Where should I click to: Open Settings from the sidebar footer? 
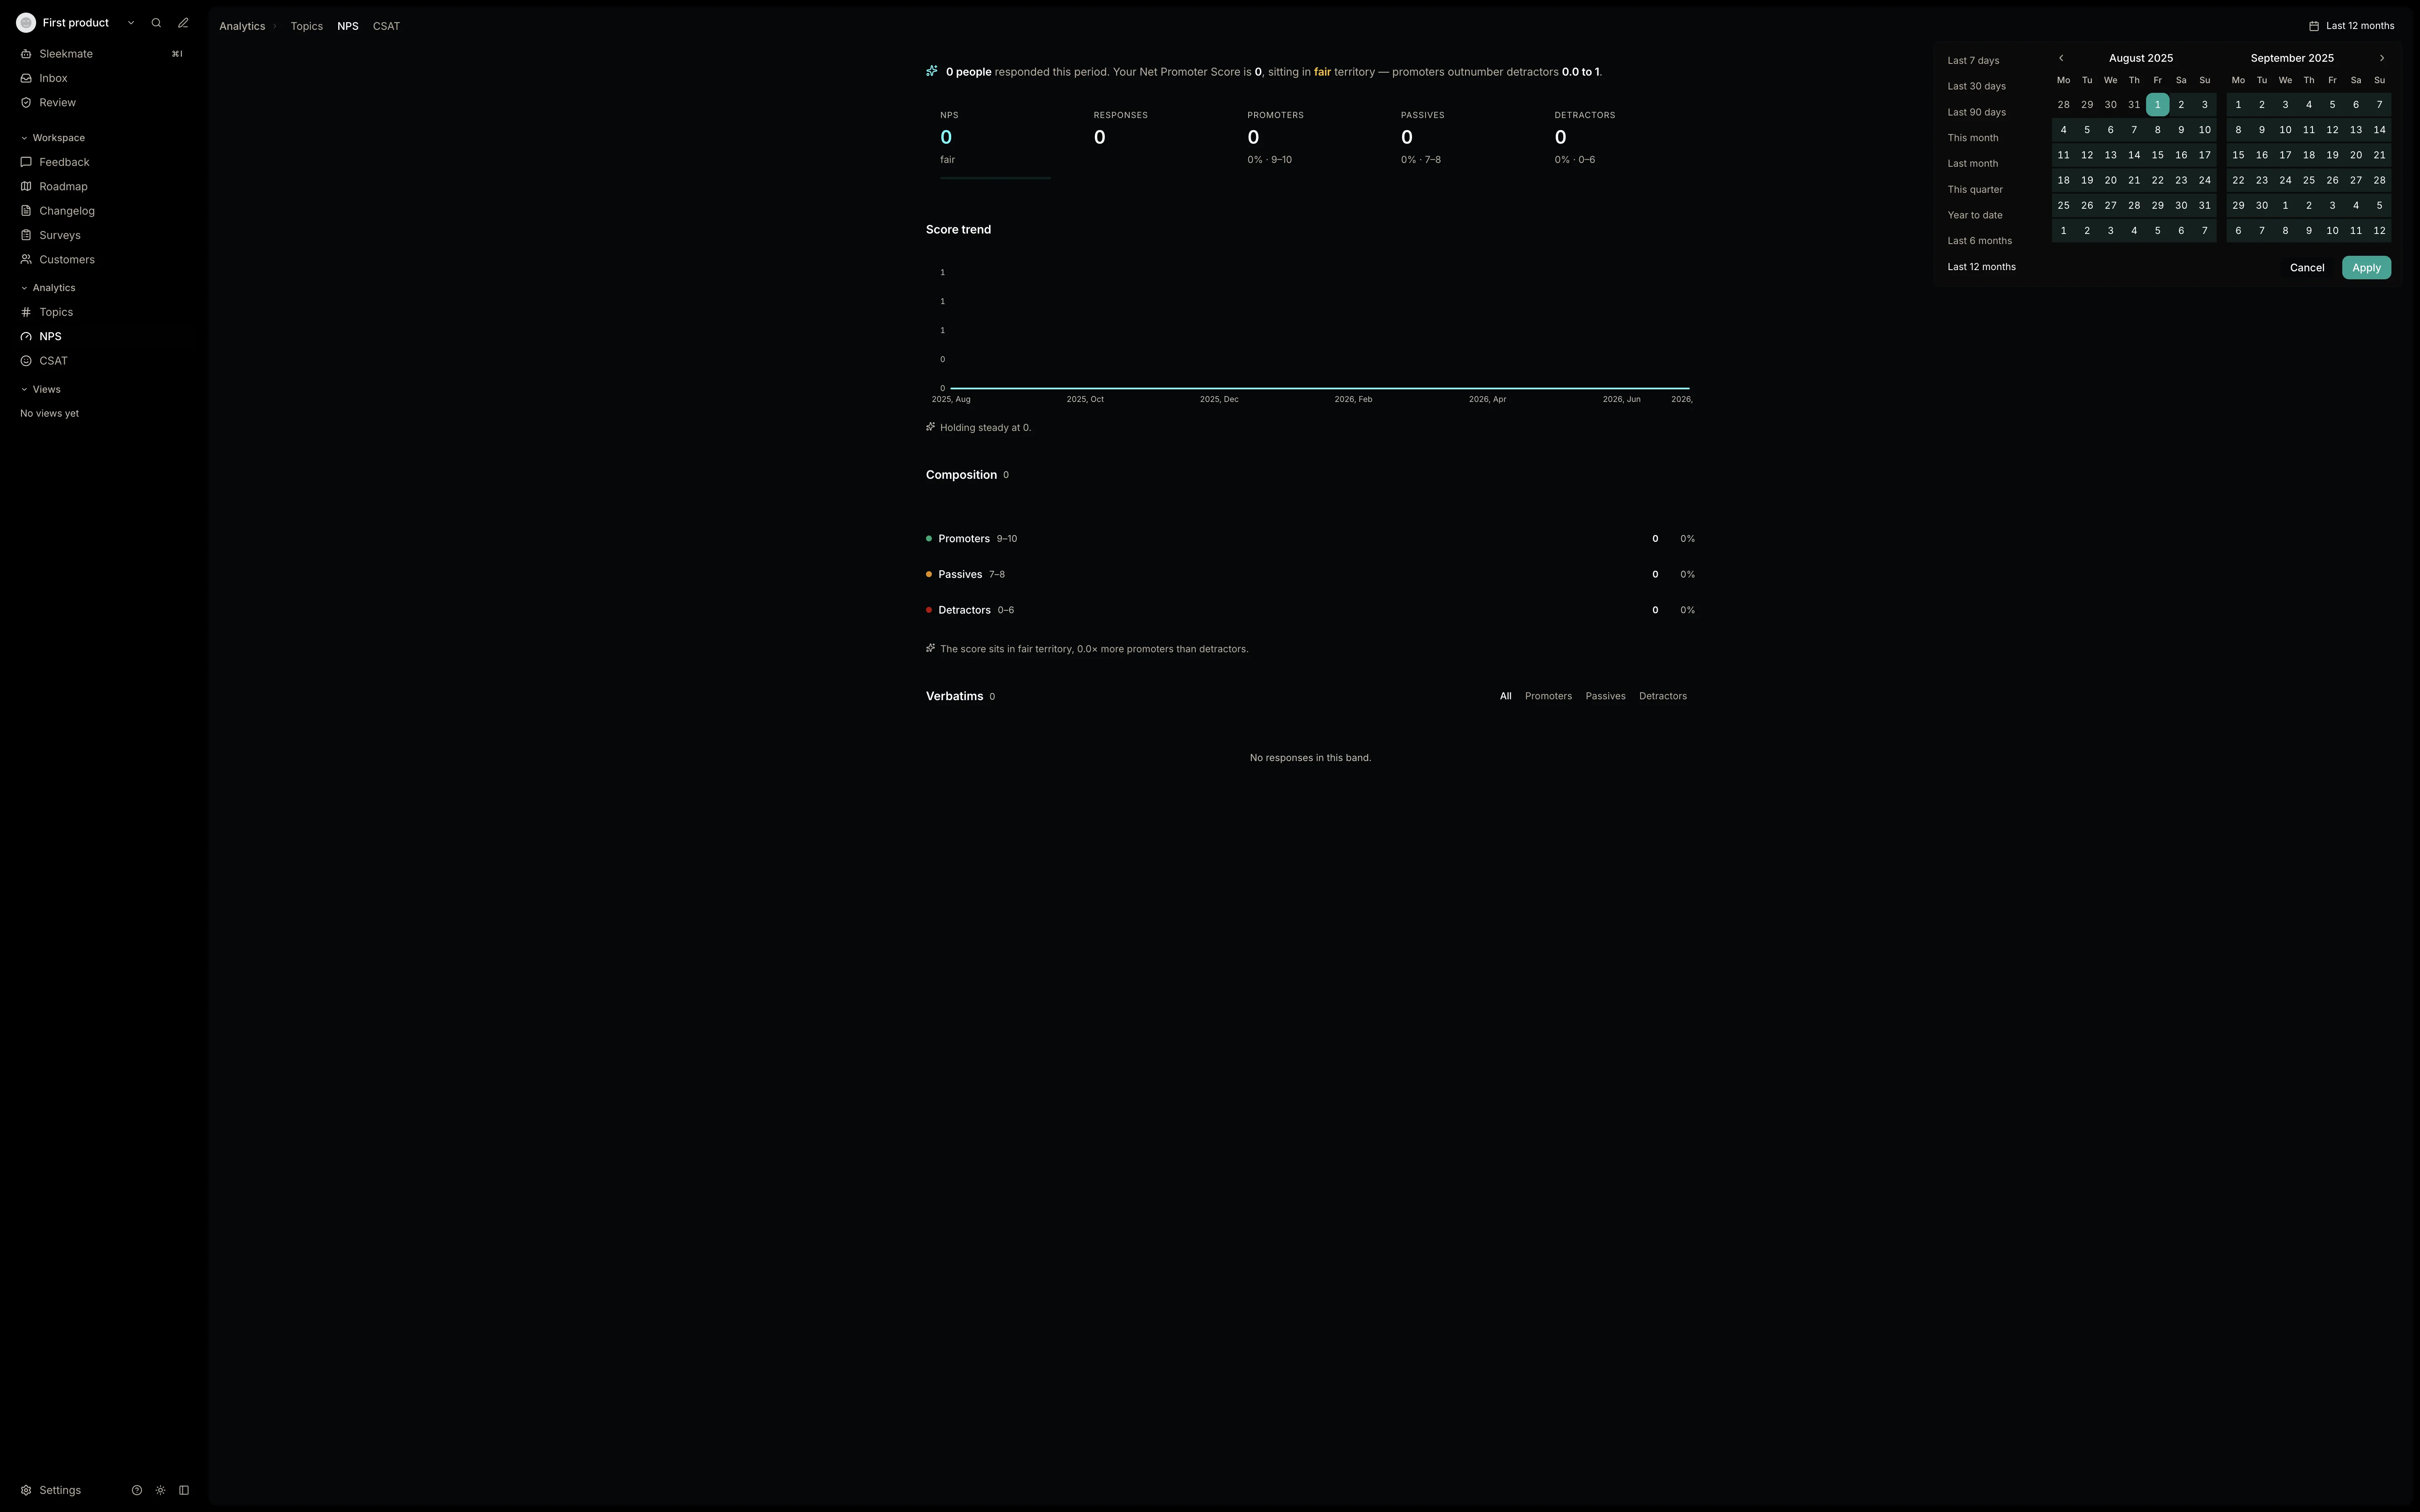tap(51, 1490)
